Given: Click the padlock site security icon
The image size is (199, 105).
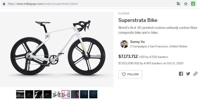Looking at the screenshot, I should click(4, 4).
